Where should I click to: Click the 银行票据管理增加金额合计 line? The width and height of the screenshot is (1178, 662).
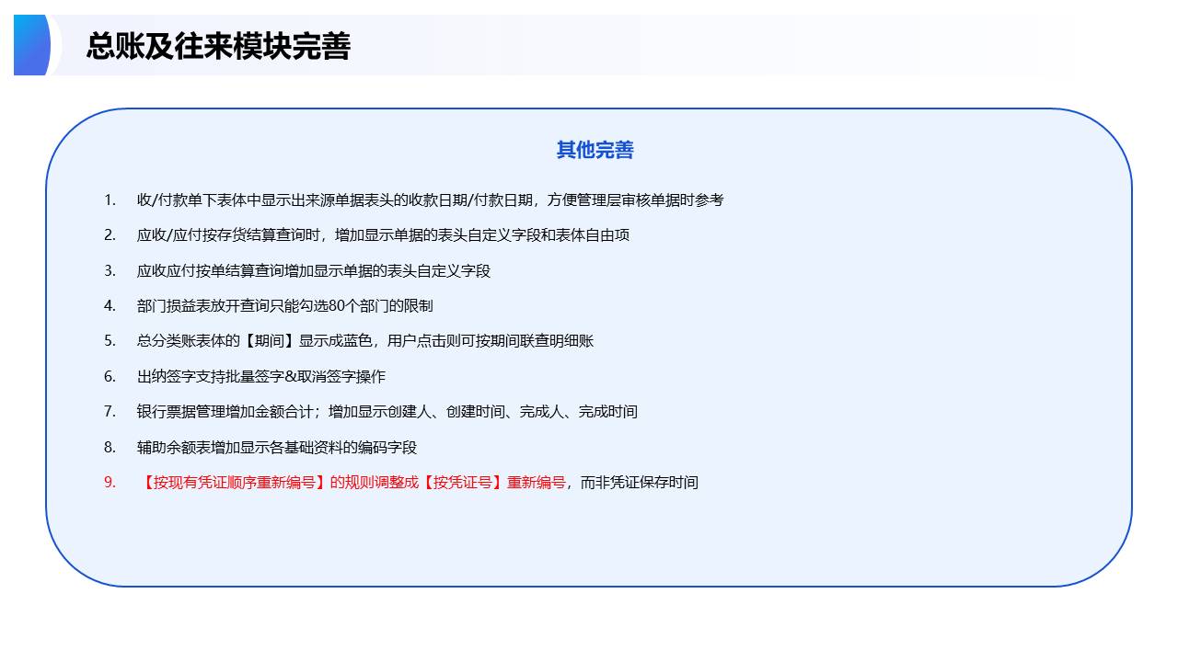[387, 412]
